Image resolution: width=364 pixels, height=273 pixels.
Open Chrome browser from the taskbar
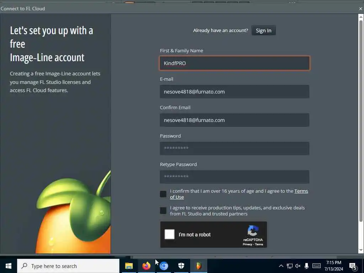(x=164, y=266)
